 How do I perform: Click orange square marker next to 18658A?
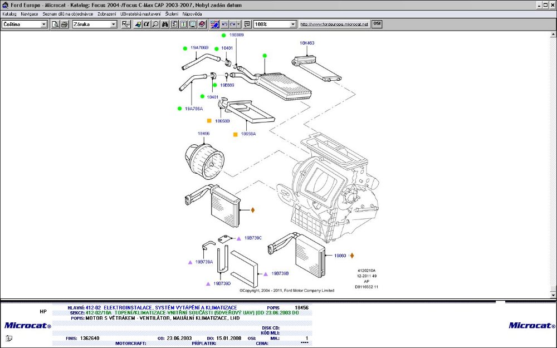[236, 134]
